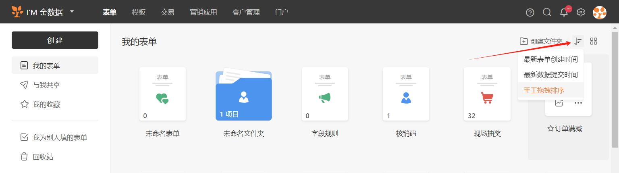This screenshot has height=173, width=619.
Task: Click the 创建文件夹 button
Action: 541,41
